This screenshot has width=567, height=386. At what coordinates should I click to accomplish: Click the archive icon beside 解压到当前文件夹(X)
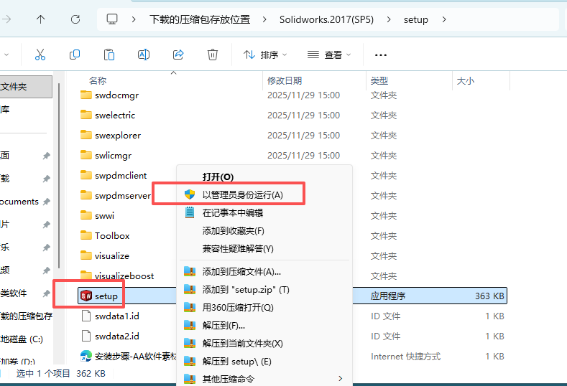pos(190,343)
